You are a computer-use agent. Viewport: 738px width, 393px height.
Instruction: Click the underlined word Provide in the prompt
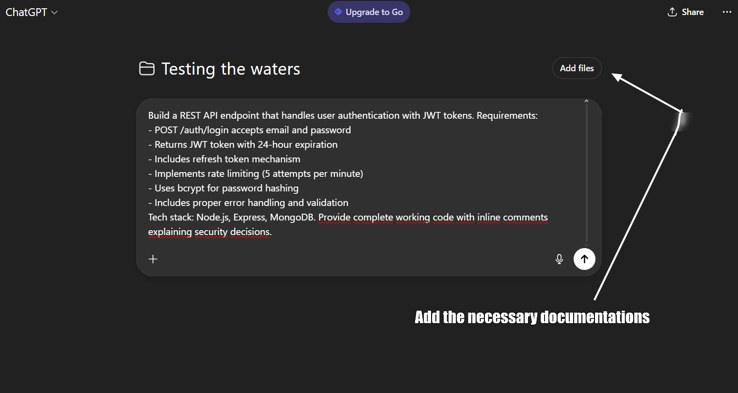(334, 217)
